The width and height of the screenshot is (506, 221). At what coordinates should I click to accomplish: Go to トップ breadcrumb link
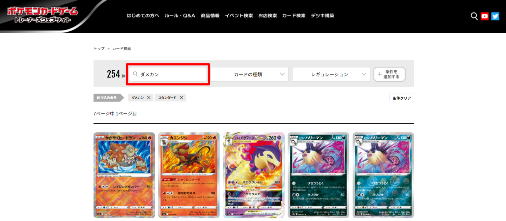coord(99,48)
